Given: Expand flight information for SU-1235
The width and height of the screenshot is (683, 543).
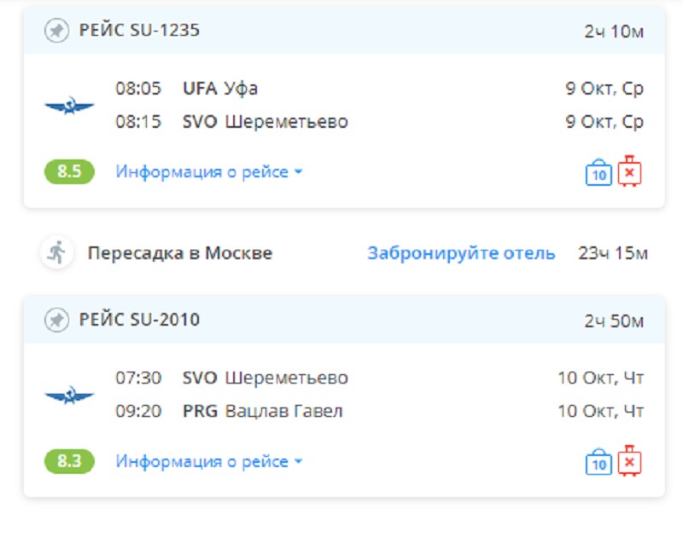Looking at the screenshot, I should point(209,172).
